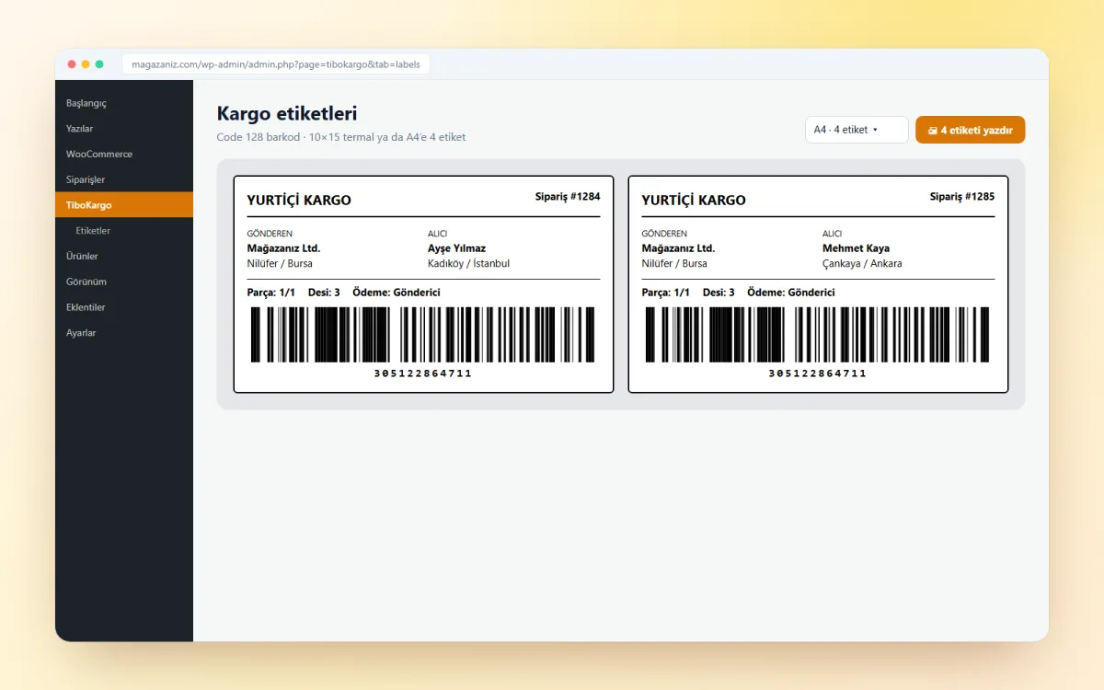Image resolution: width=1104 pixels, height=690 pixels.
Task: Select the "Sipariş #1285" order number
Action: 962,196
